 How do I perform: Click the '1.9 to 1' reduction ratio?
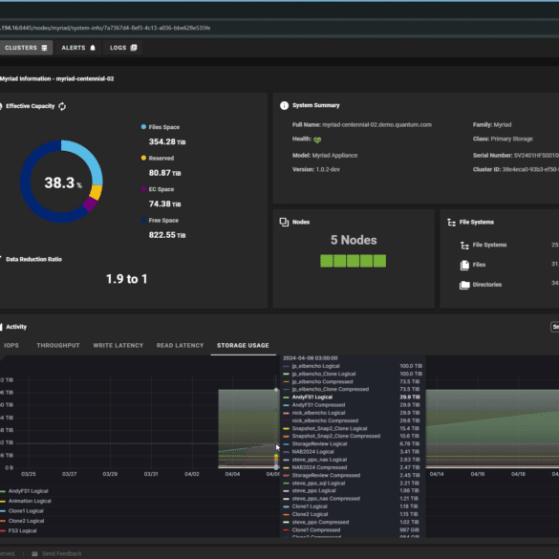[x=126, y=279]
